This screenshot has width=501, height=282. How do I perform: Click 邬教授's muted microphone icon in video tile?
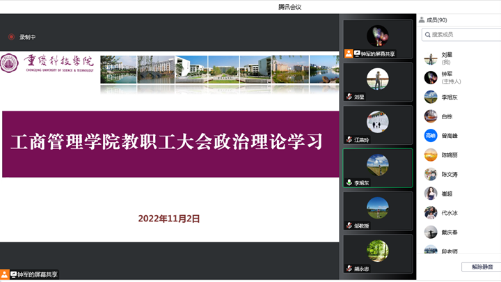(x=349, y=226)
